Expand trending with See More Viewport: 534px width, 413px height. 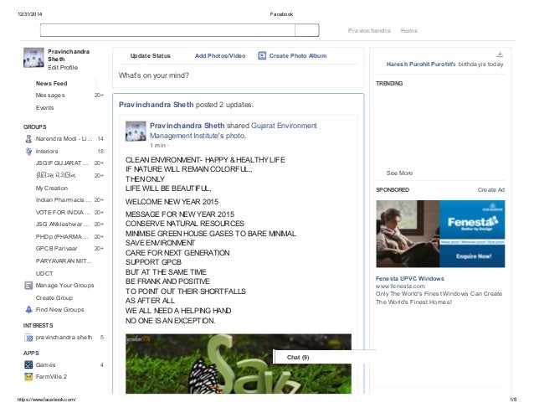click(399, 173)
